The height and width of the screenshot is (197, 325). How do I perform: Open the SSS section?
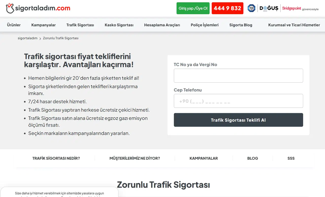click(291, 158)
